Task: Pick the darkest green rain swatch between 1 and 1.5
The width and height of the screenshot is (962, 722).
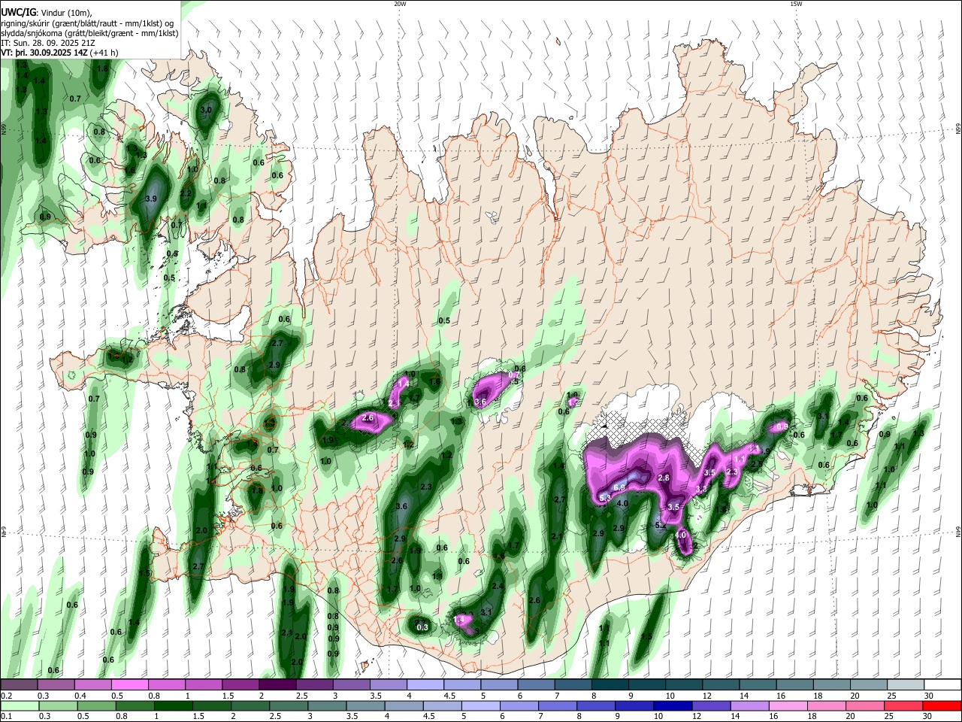Action: coord(174,705)
